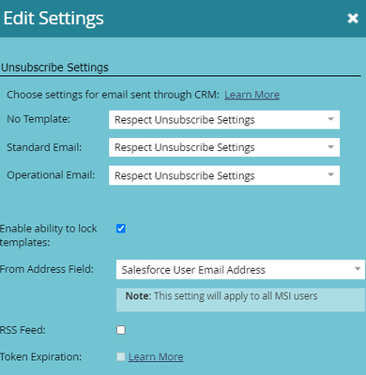The width and height of the screenshot is (366, 375).
Task: Click the arrow icon on From Address Field
Action: [358, 269]
